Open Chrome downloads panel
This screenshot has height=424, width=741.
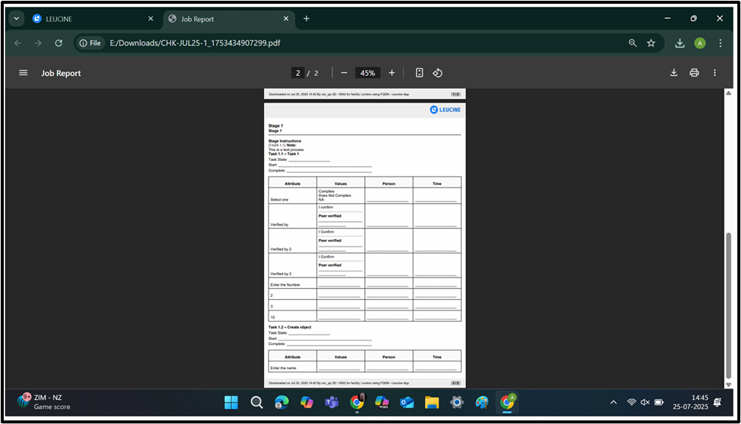click(679, 43)
